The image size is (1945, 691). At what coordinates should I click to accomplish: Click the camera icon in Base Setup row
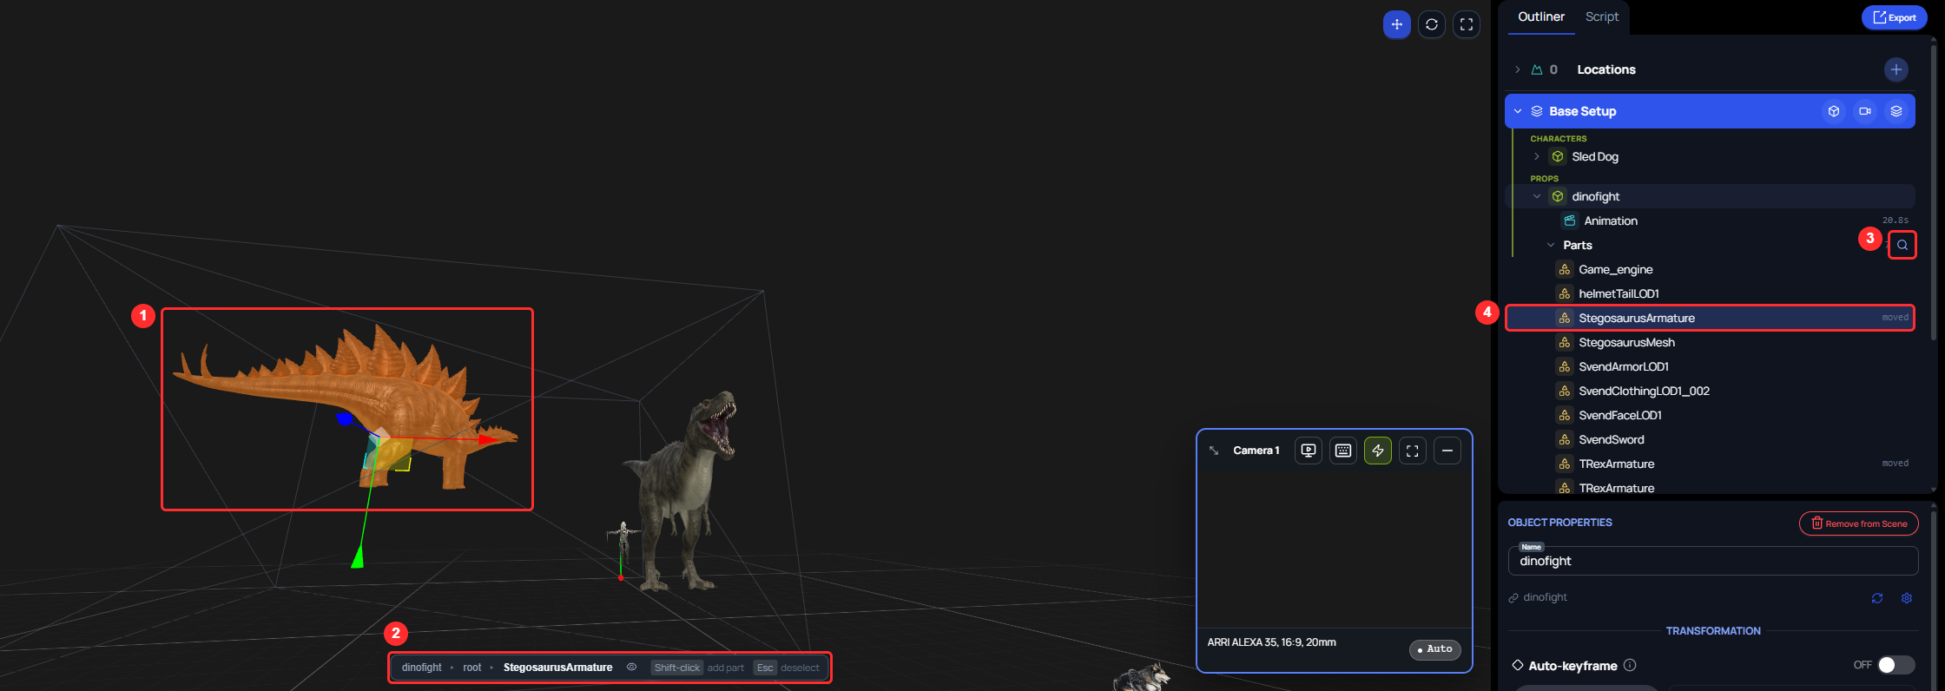click(x=1865, y=111)
